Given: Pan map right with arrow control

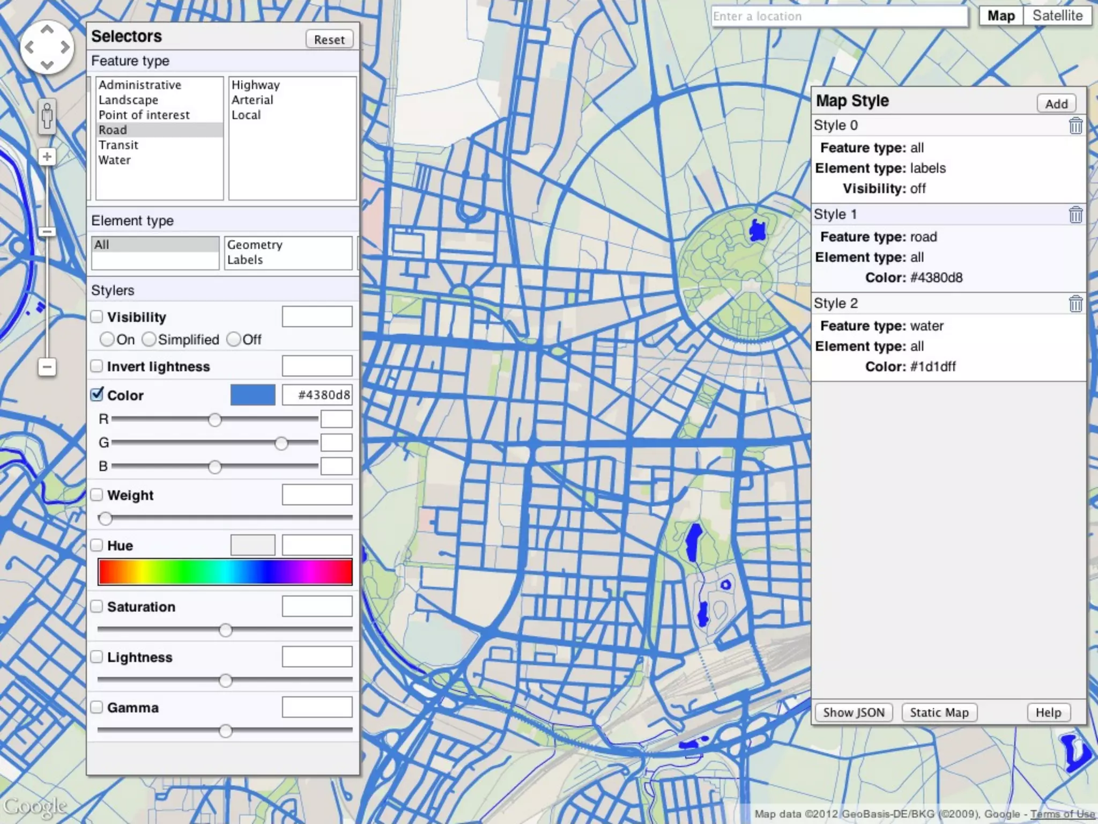Looking at the screenshot, I should 65,47.
